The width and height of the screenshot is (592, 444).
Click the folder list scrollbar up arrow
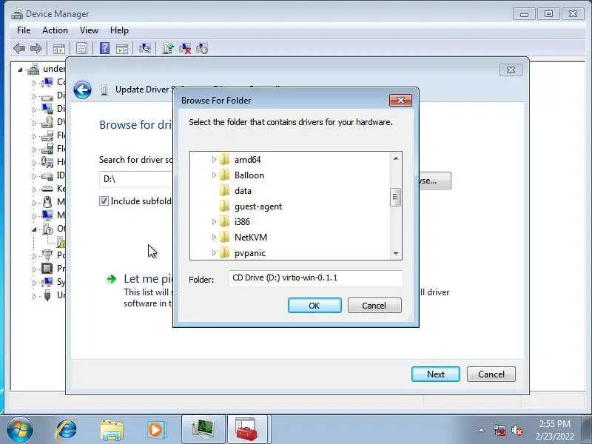click(396, 158)
